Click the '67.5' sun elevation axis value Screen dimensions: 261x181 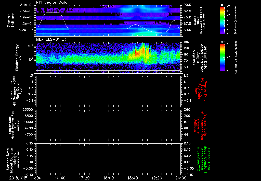(x=188, y=24)
